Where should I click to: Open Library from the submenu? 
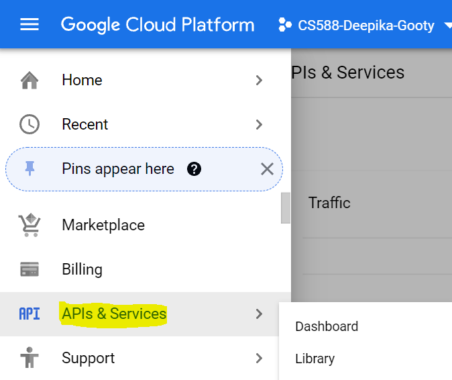(x=315, y=359)
